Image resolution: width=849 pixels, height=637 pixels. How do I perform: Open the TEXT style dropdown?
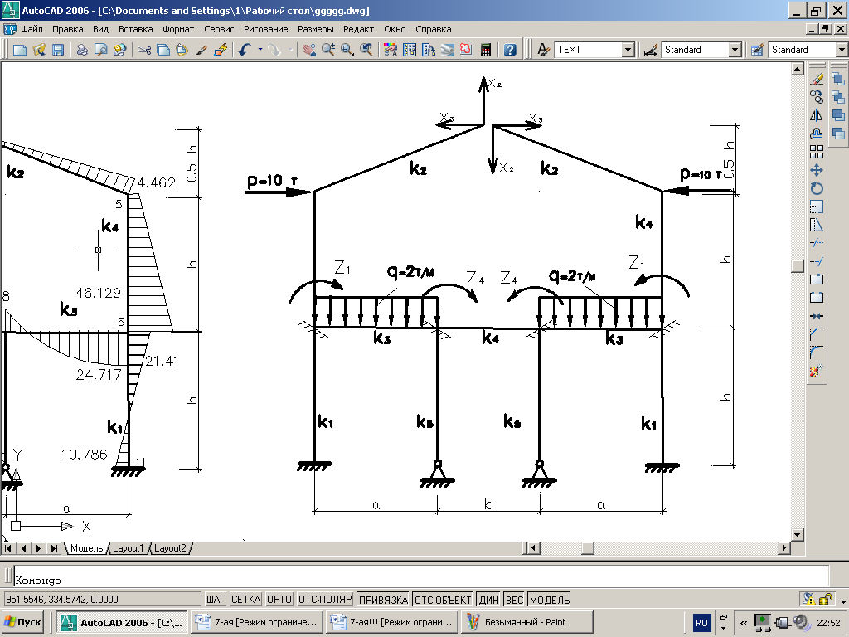click(628, 50)
